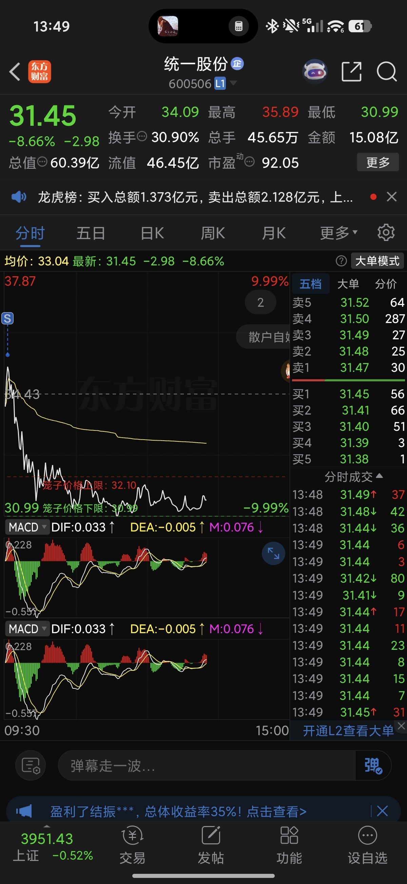The image size is (407, 884).
Task: Tap the question mark help icon
Action: [341, 261]
